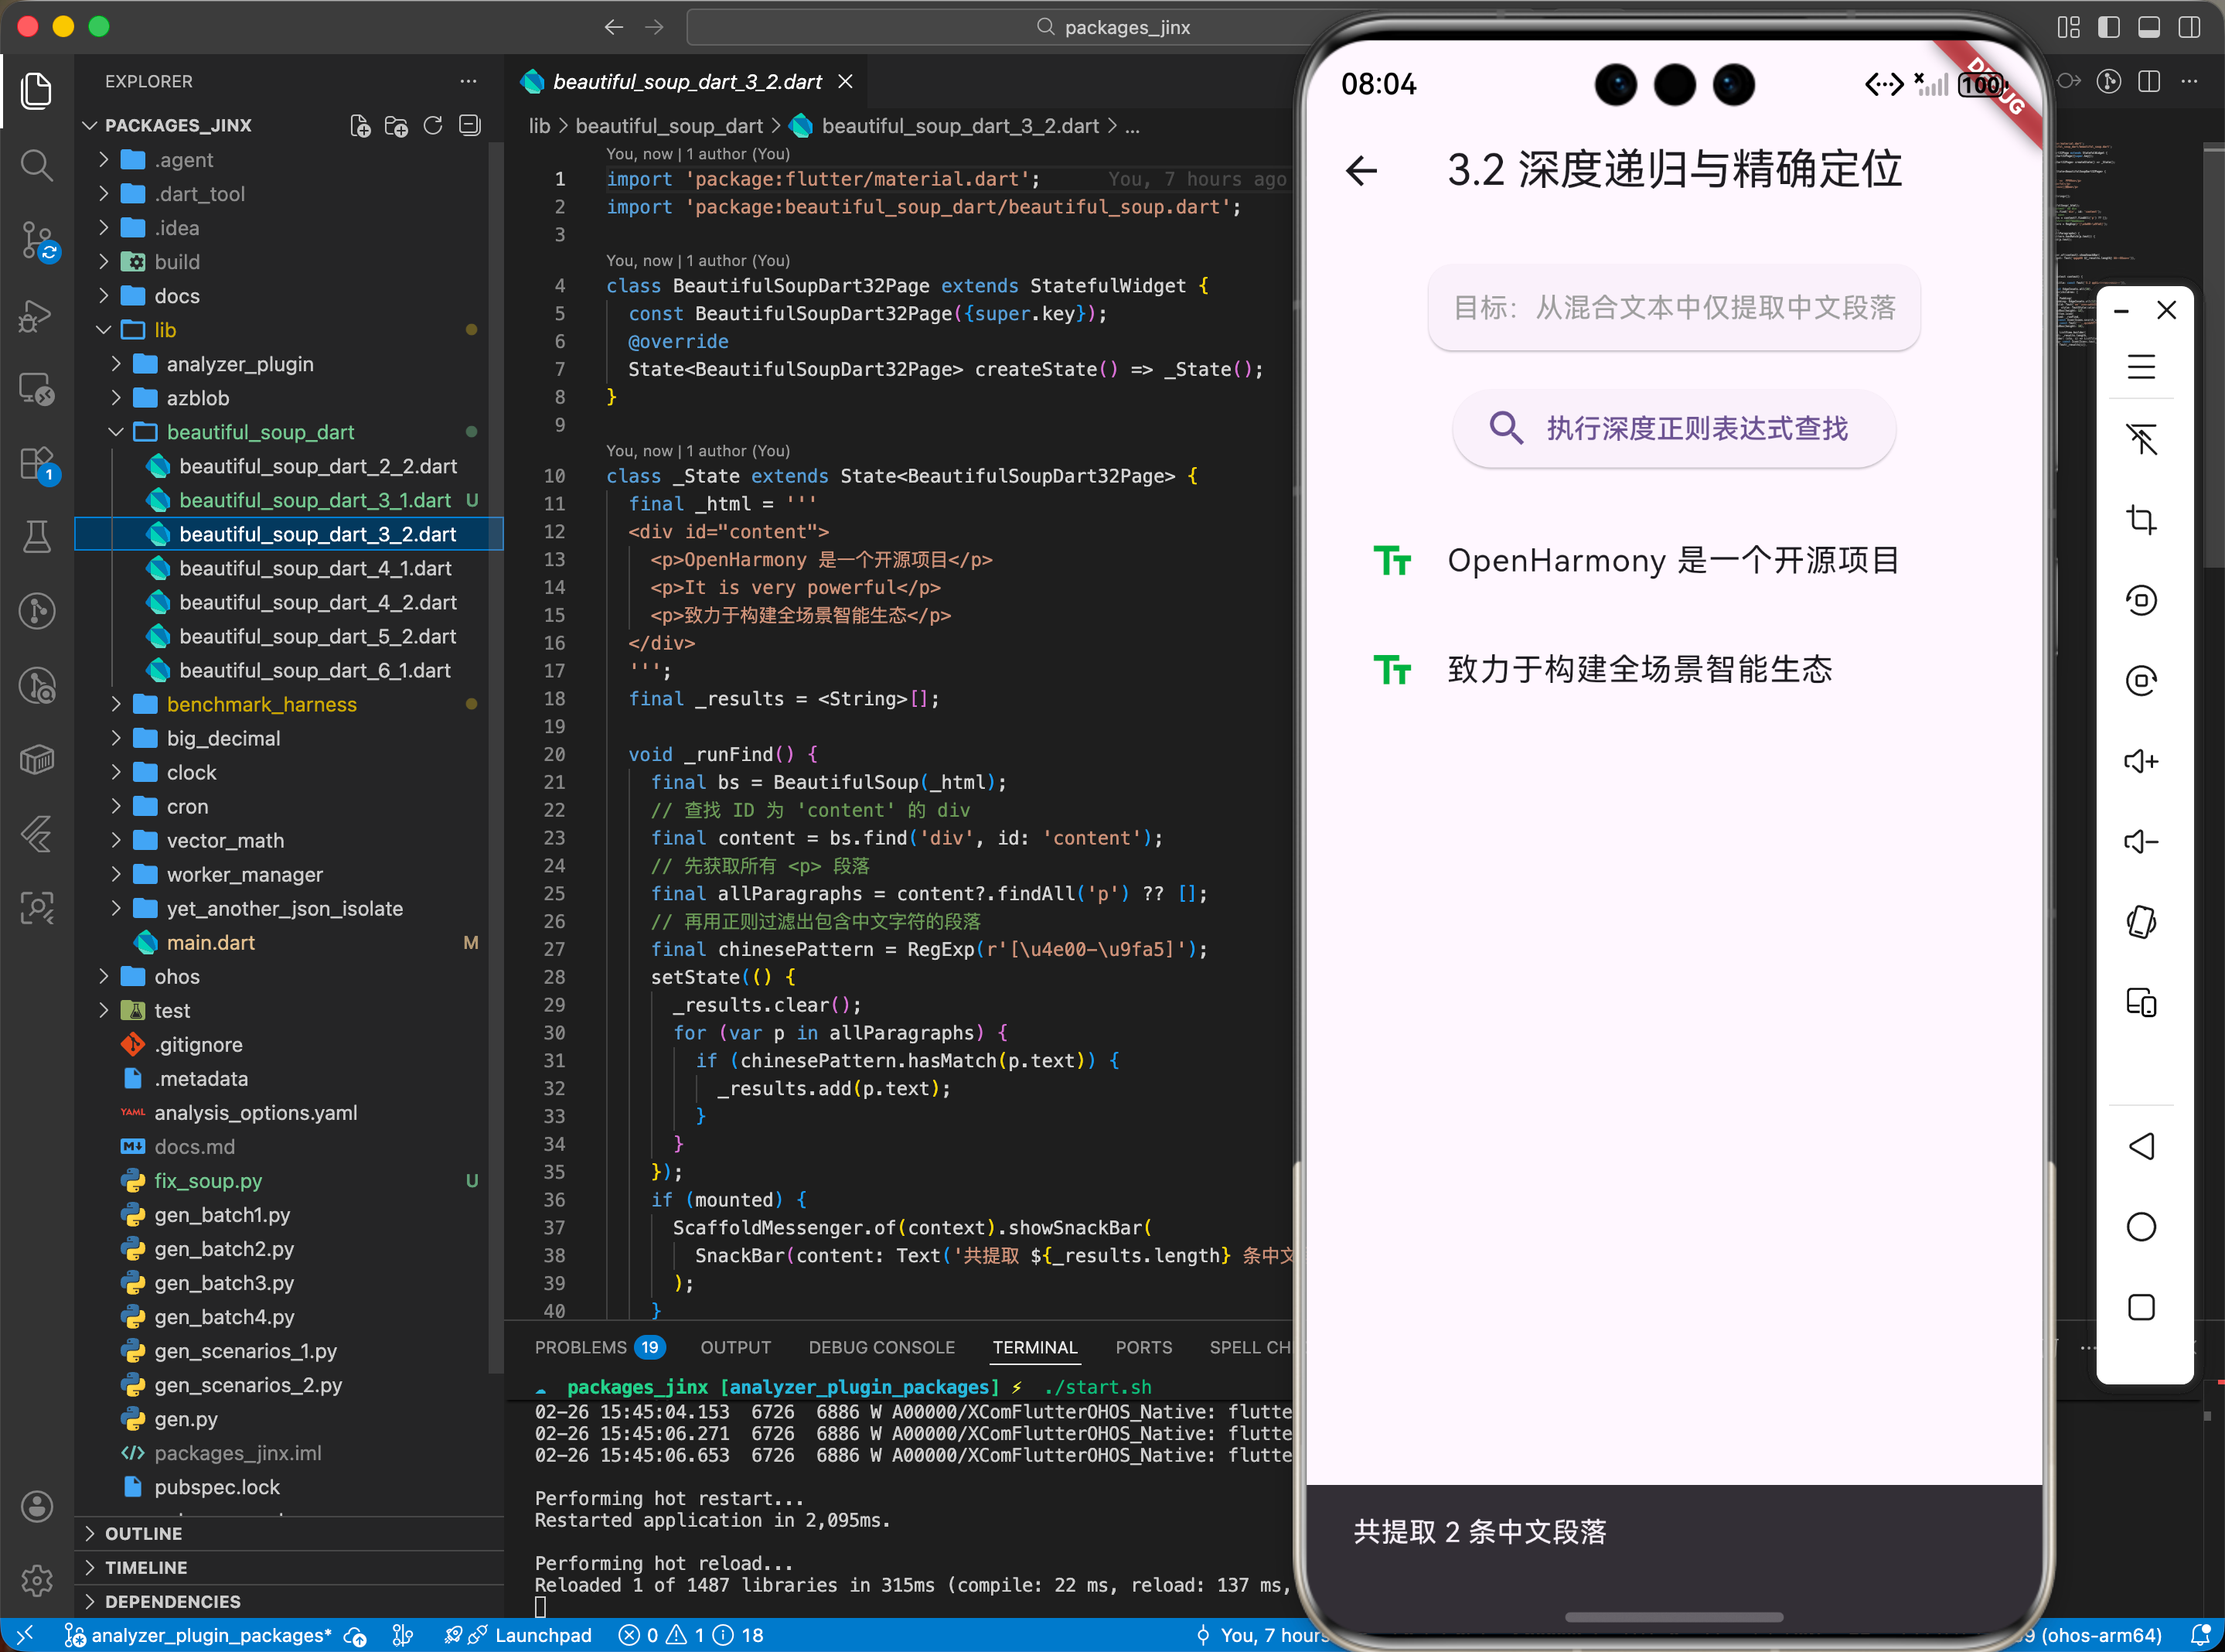Collapse all folders in Explorer

click(x=470, y=126)
